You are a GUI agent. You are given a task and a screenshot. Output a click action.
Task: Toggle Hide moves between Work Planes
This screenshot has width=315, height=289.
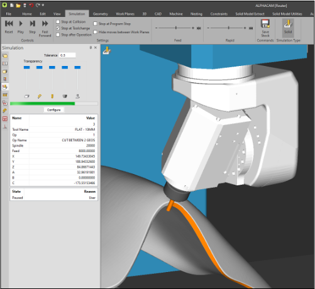tap(95, 32)
